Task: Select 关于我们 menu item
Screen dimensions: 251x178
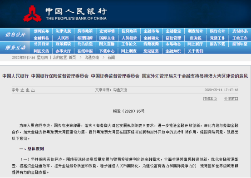Action: [196, 51]
